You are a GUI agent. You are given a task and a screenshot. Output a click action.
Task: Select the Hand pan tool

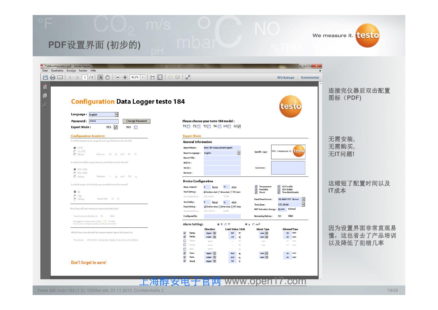(107, 77)
